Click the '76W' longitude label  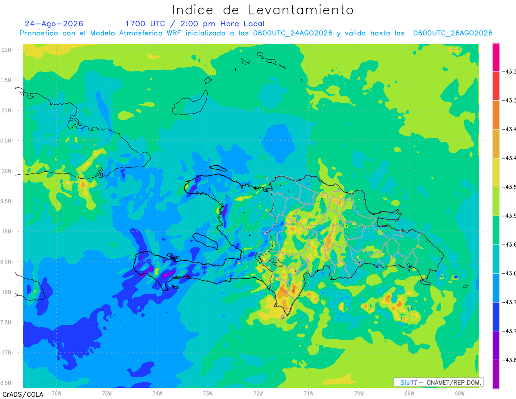pyautogui.click(x=56, y=393)
